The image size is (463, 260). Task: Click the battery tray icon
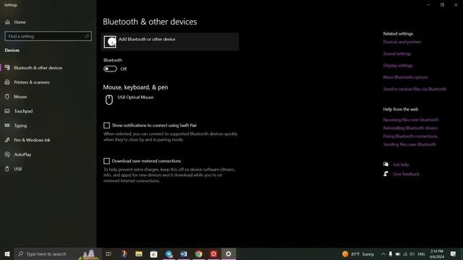pos(398,253)
